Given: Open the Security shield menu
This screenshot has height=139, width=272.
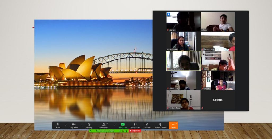Looking at the screenshot, I should pyautogui.click(x=89, y=125).
